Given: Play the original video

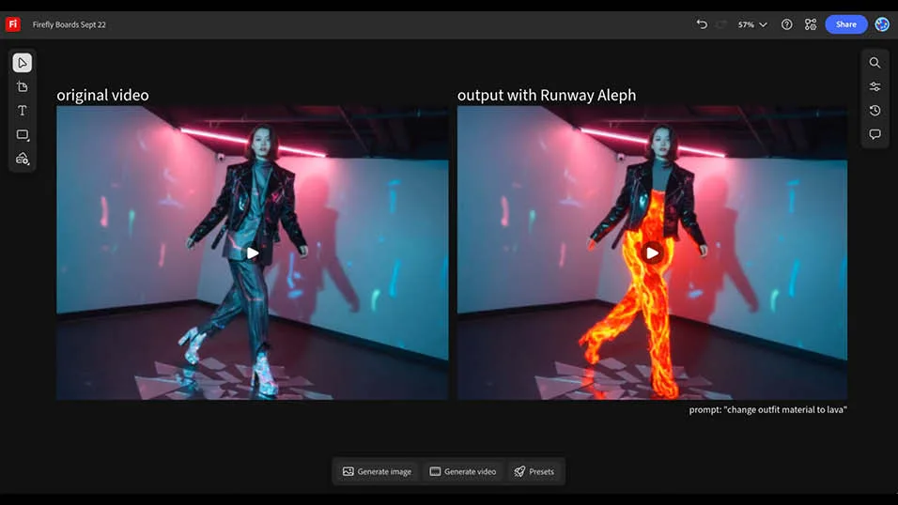Looking at the screenshot, I should point(253,252).
